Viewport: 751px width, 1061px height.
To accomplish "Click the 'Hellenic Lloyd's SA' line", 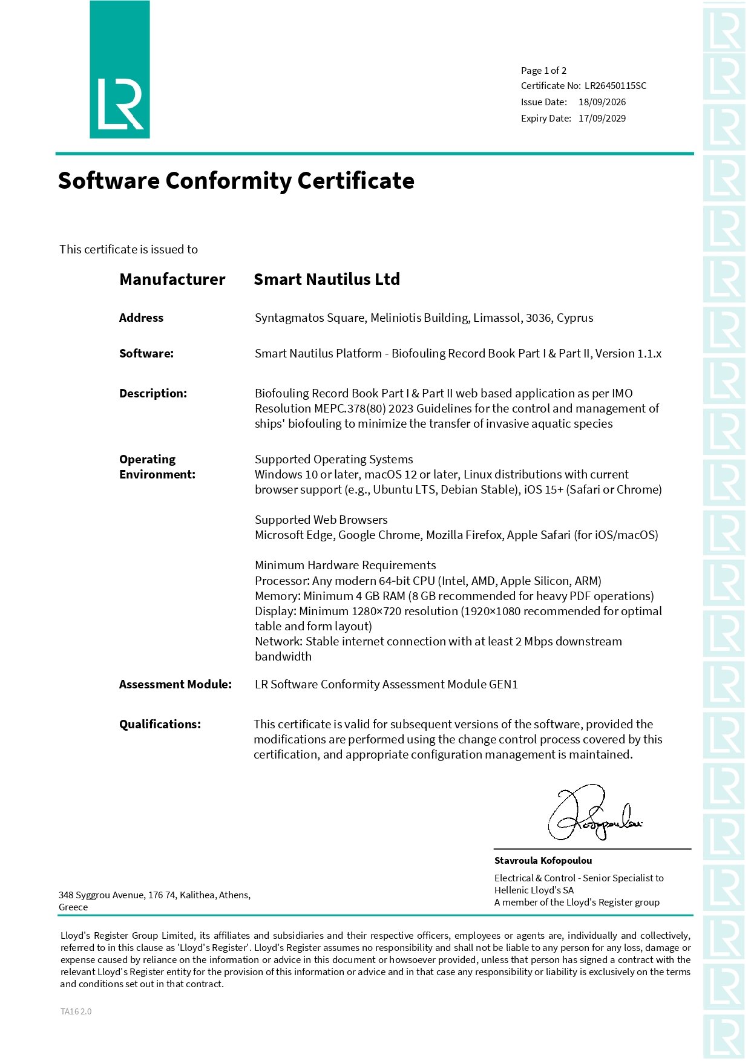I will pyautogui.click(x=534, y=890).
